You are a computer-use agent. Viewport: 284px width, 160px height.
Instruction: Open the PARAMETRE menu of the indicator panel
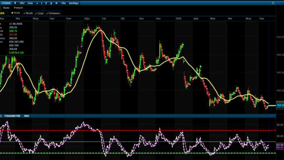point(12,116)
